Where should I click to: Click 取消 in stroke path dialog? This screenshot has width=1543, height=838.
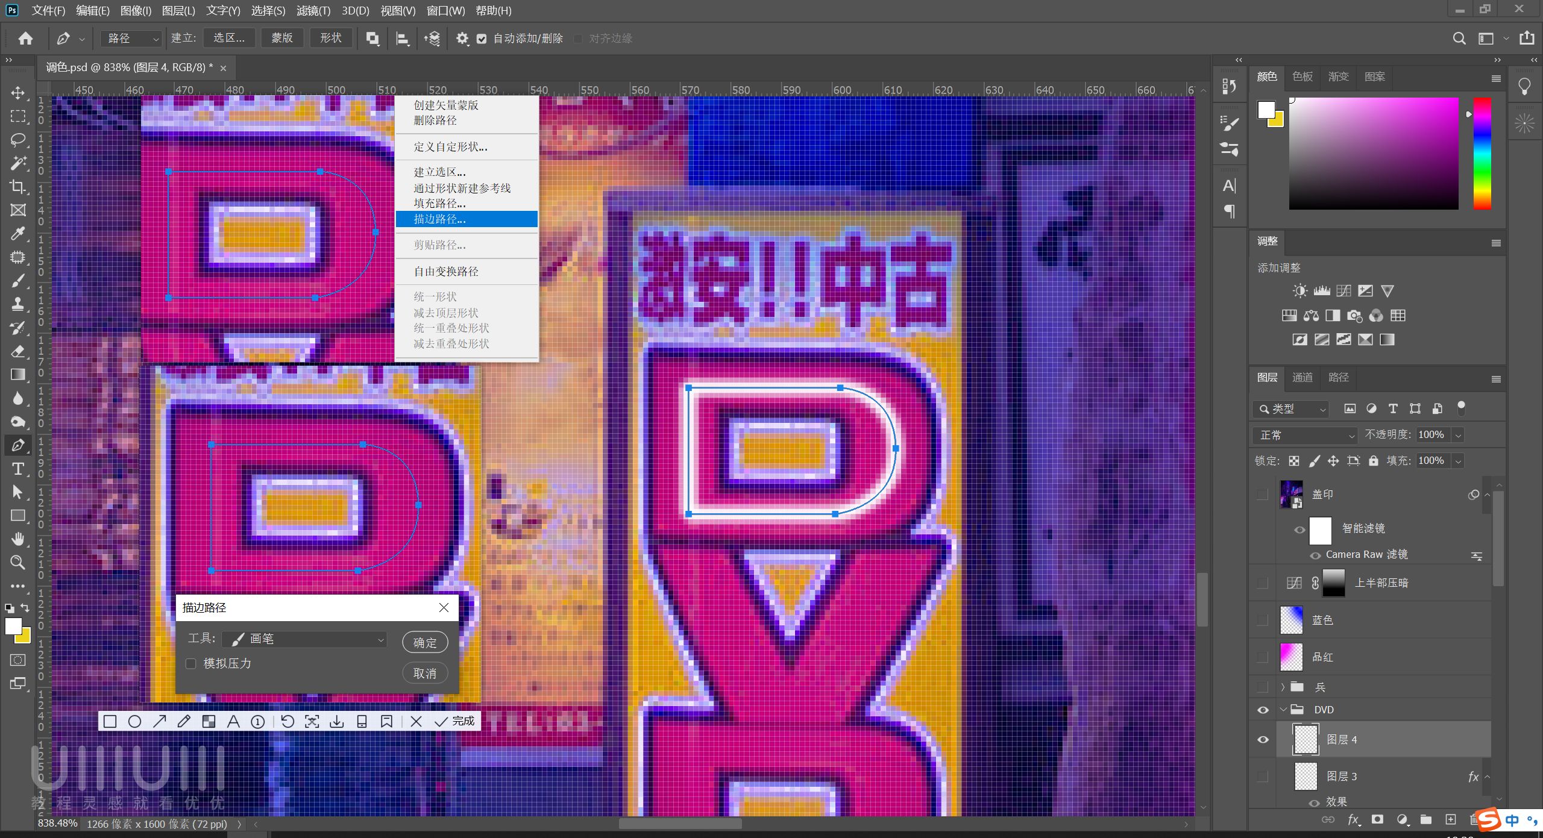pos(425,674)
